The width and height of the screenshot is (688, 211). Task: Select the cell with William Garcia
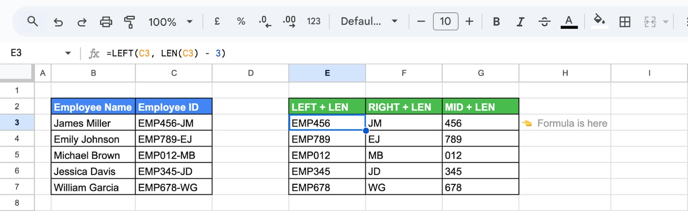(x=93, y=187)
